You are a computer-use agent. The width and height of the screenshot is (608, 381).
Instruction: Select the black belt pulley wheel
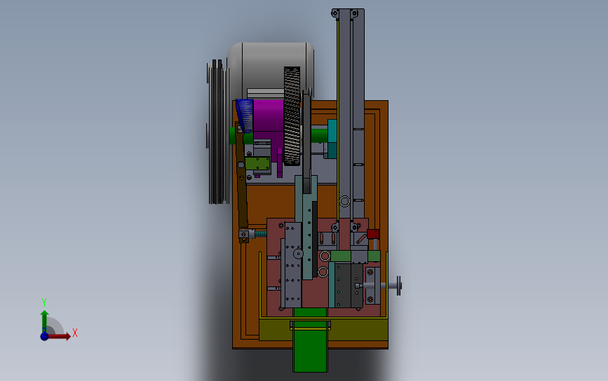click(217, 132)
